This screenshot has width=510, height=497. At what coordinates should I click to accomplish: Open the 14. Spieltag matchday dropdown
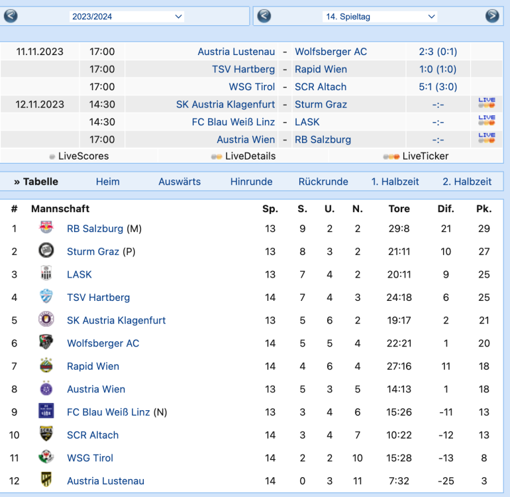(x=380, y=17)
